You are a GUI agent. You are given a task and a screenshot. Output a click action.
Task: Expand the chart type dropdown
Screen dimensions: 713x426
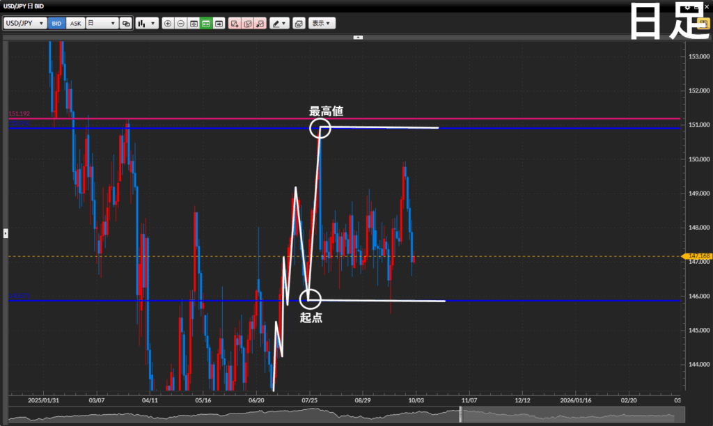click(147, 23)
